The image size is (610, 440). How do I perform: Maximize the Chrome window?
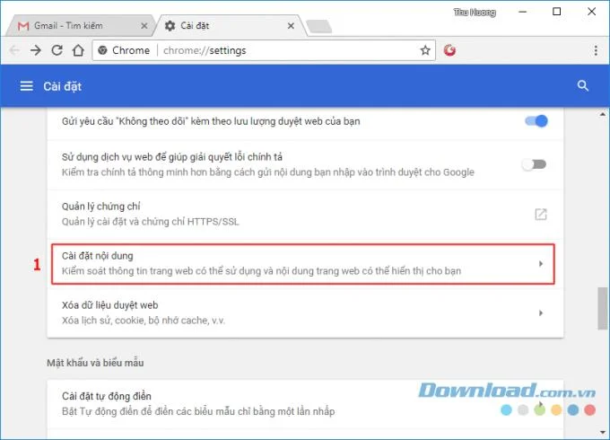(557, 12)
